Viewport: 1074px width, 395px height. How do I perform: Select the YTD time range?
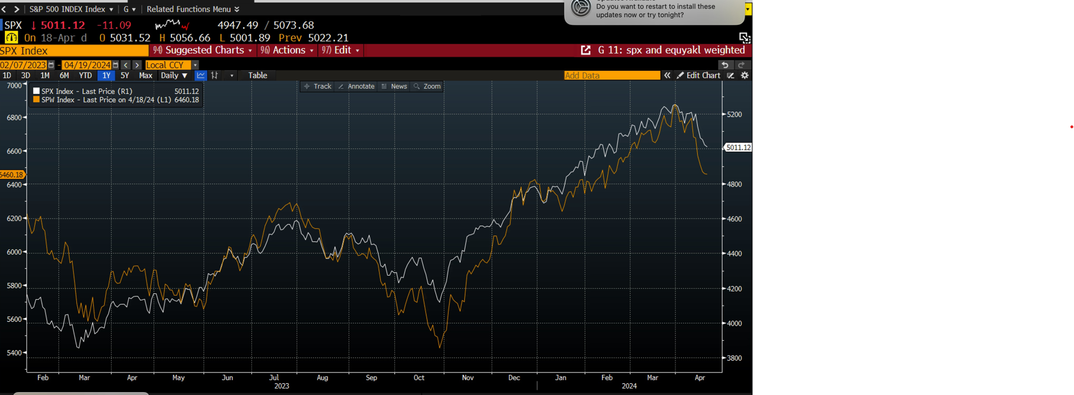point(86,76)
